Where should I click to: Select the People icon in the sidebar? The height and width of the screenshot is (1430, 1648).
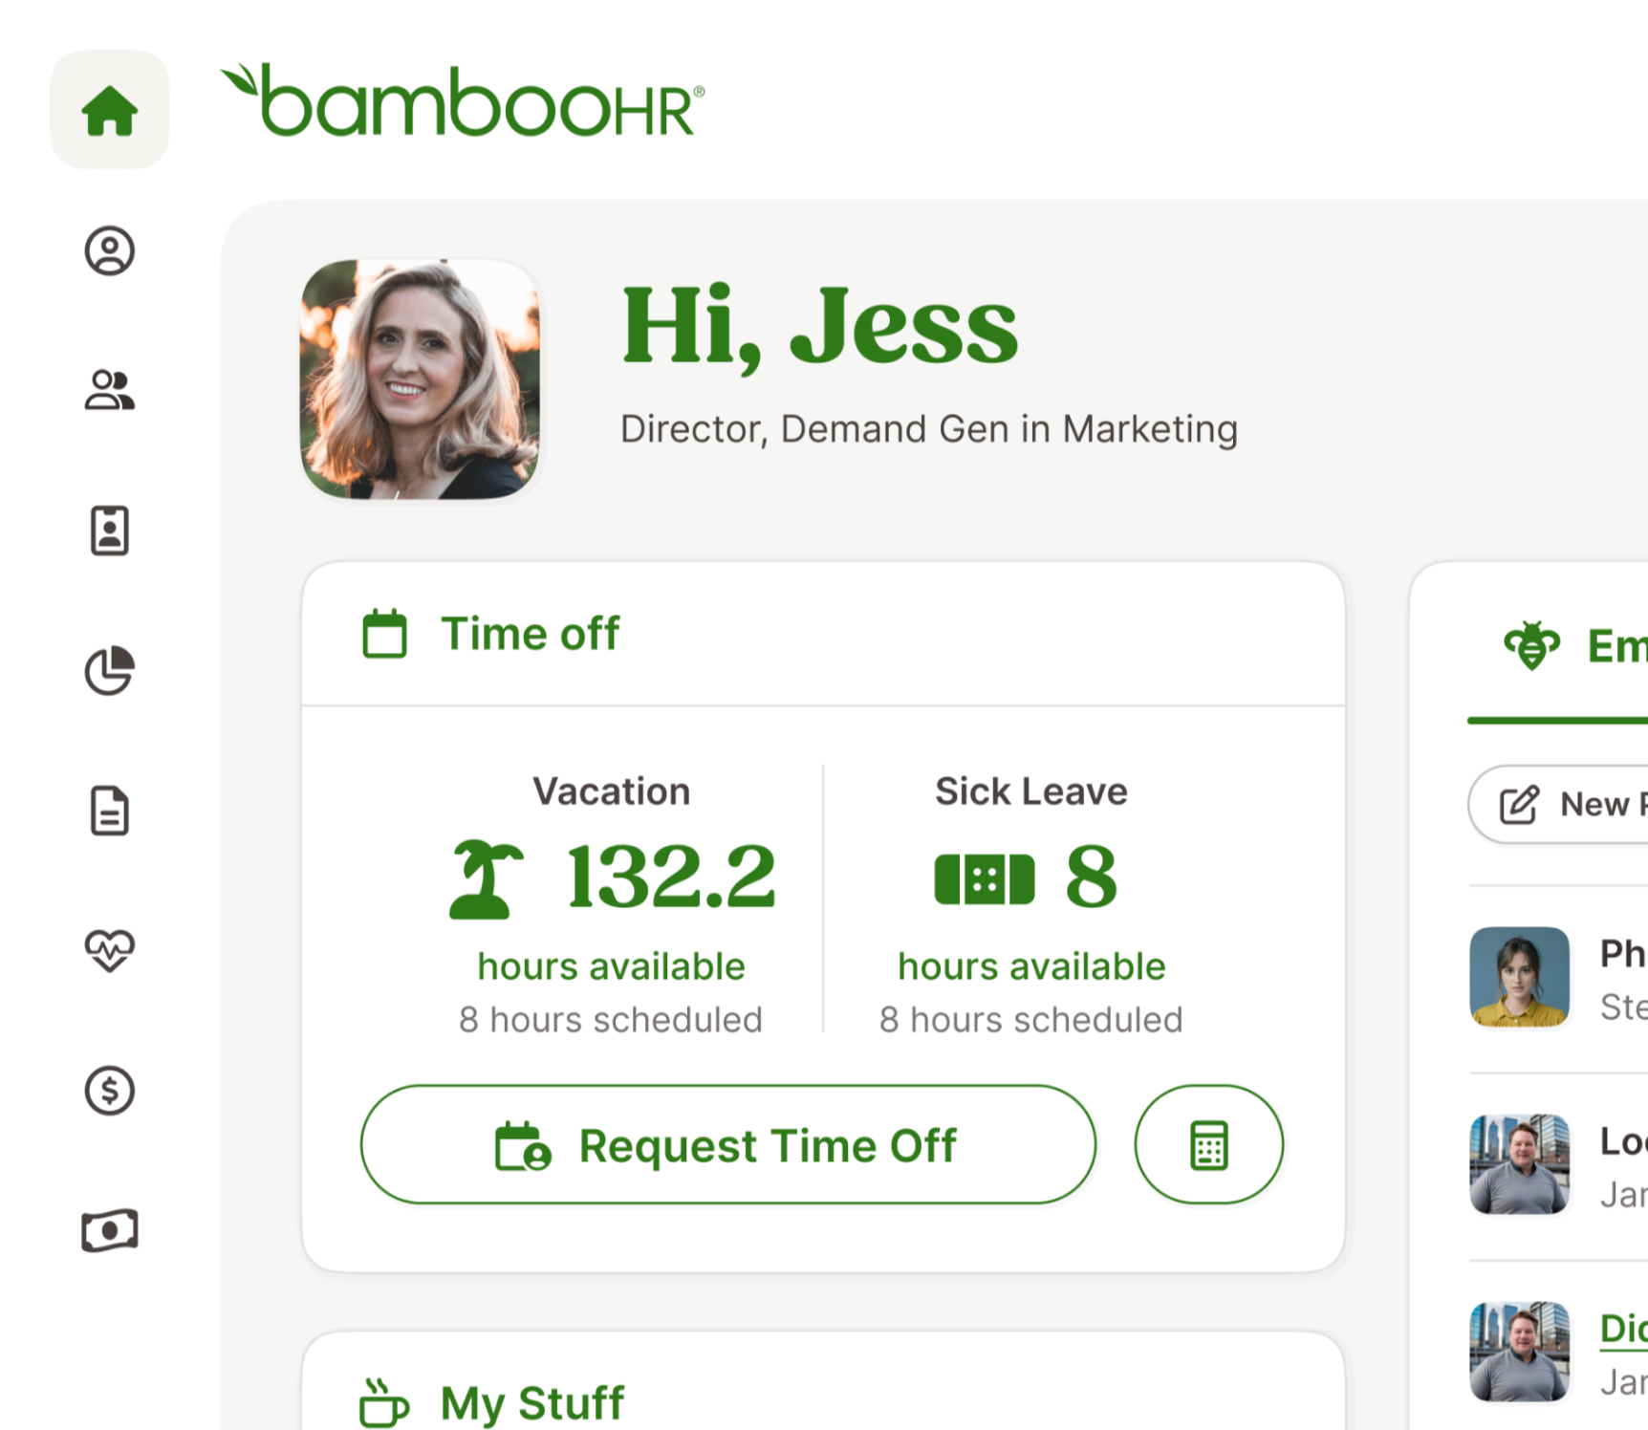tap(109, 388)
